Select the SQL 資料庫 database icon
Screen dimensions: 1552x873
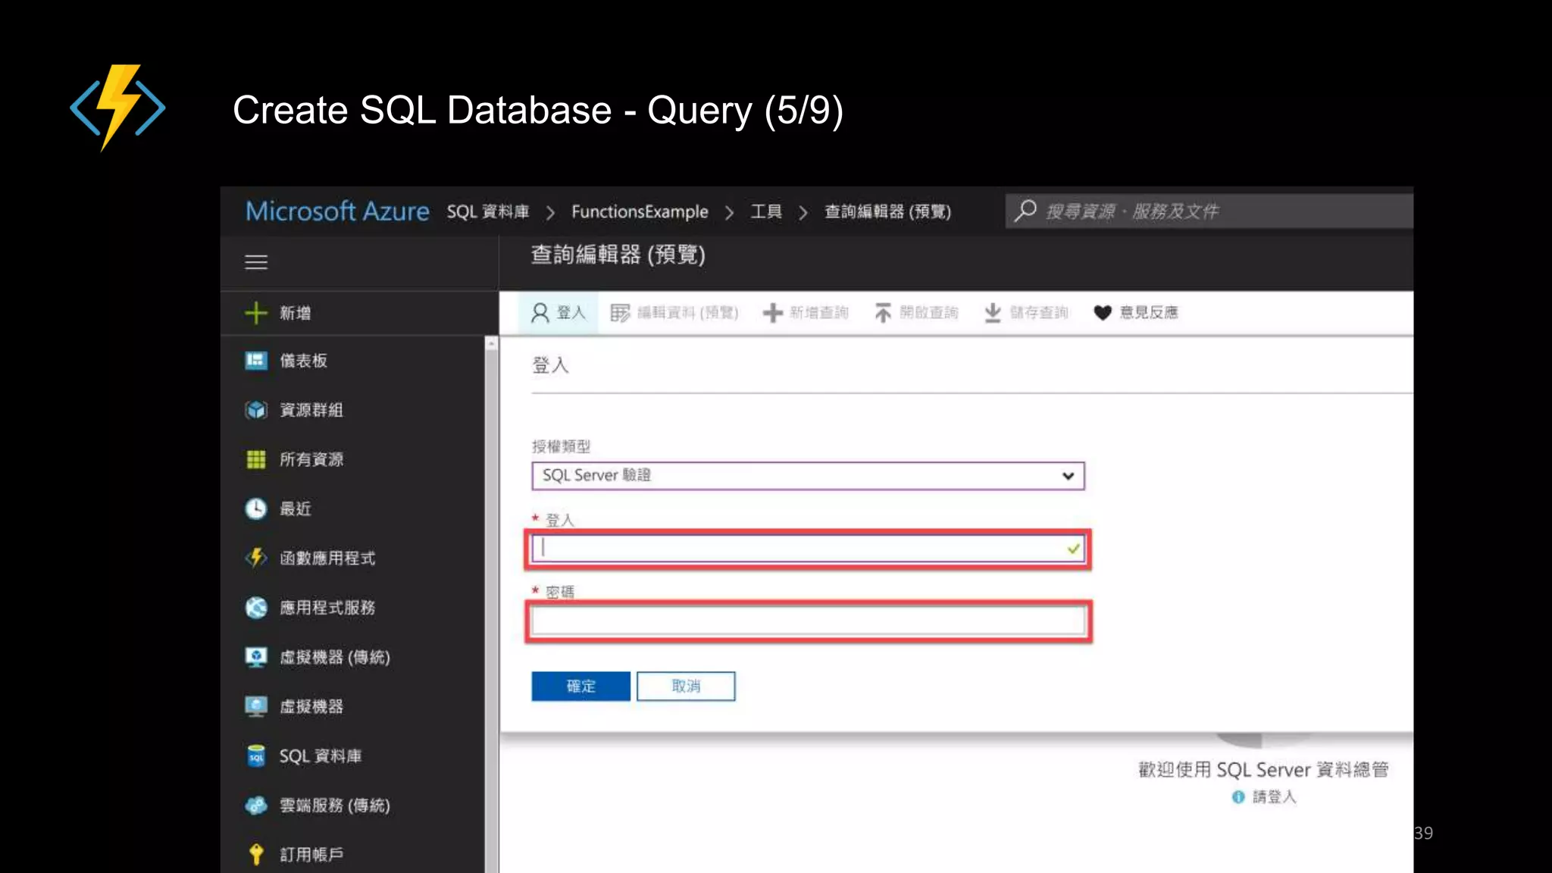tap(256, 756)
